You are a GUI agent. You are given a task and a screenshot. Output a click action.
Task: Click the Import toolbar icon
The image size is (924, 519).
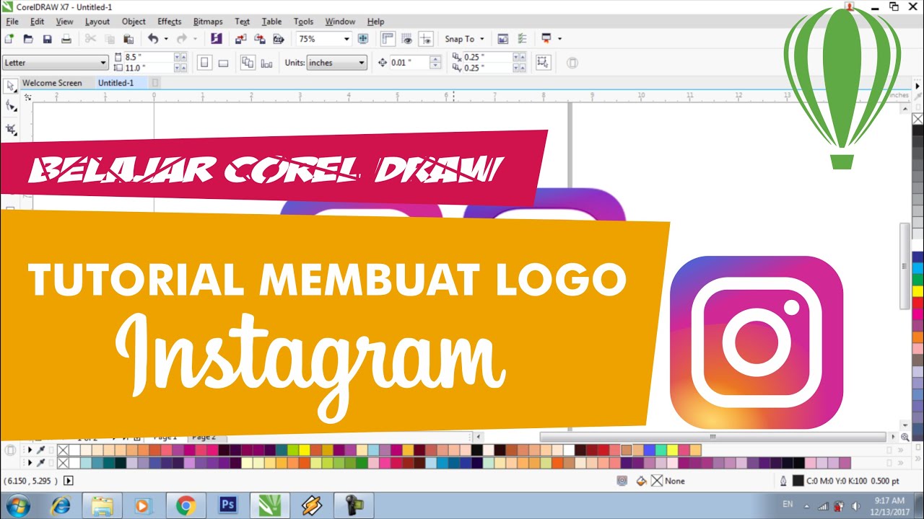[240, 39]
